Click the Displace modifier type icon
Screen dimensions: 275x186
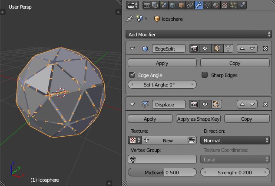coord(145,104)
